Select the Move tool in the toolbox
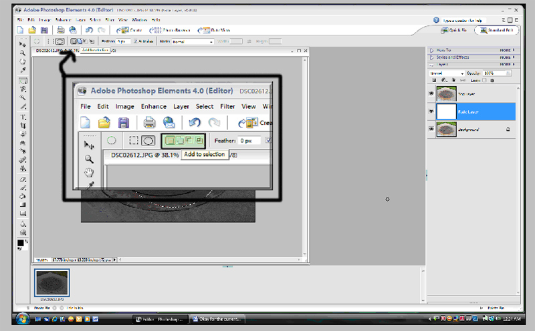This screenshot has width=535, height=331. click(x=23, y=44)
